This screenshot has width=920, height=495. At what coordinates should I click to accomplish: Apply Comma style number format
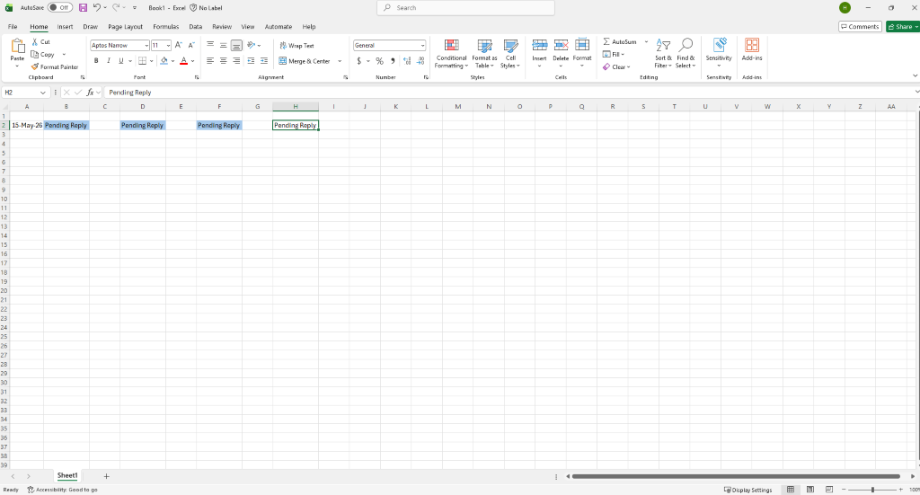click(x=393, y=61)
